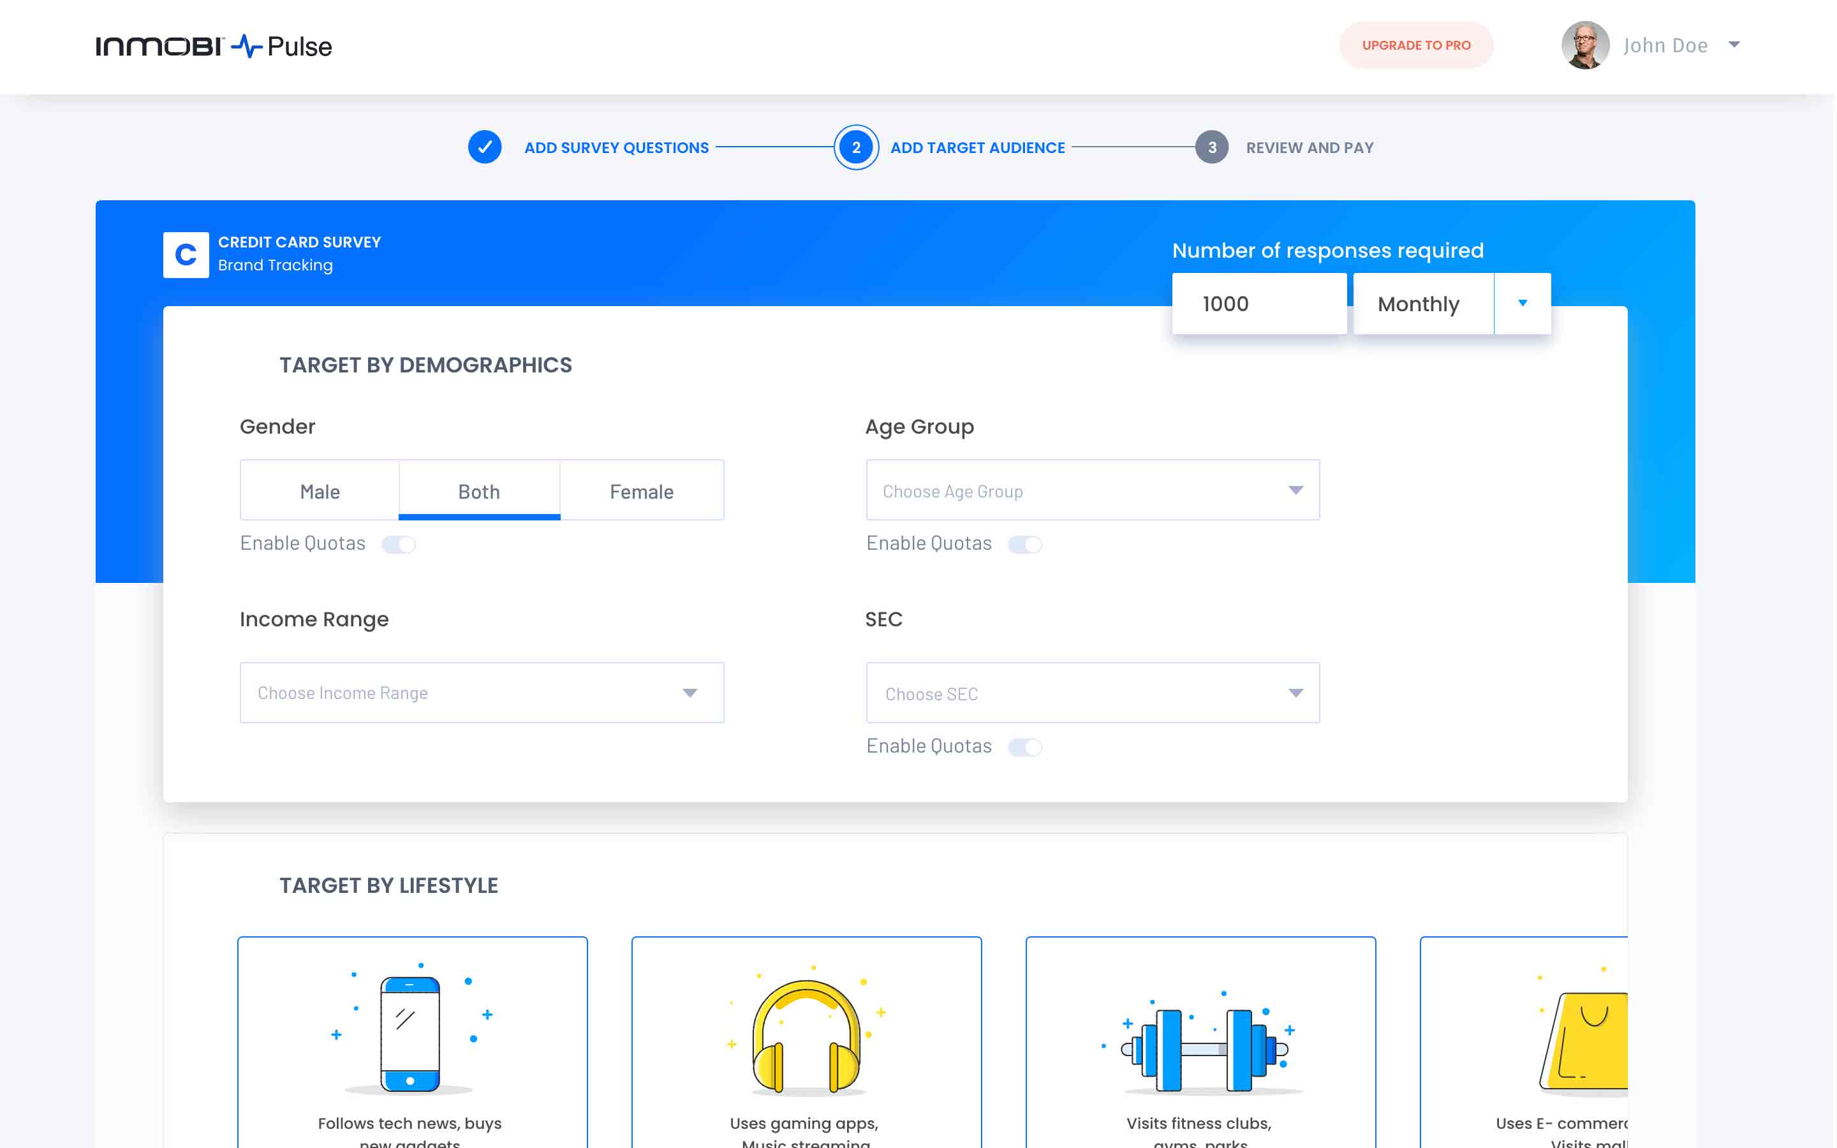Select the smartphone tech news lifestyle card
The height and width of the screenshot is (1148, 1837).
(x=412, y=1041)
